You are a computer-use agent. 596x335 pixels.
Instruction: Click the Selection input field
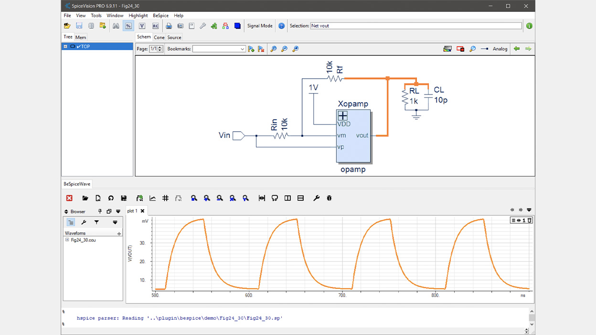point(415,26)
